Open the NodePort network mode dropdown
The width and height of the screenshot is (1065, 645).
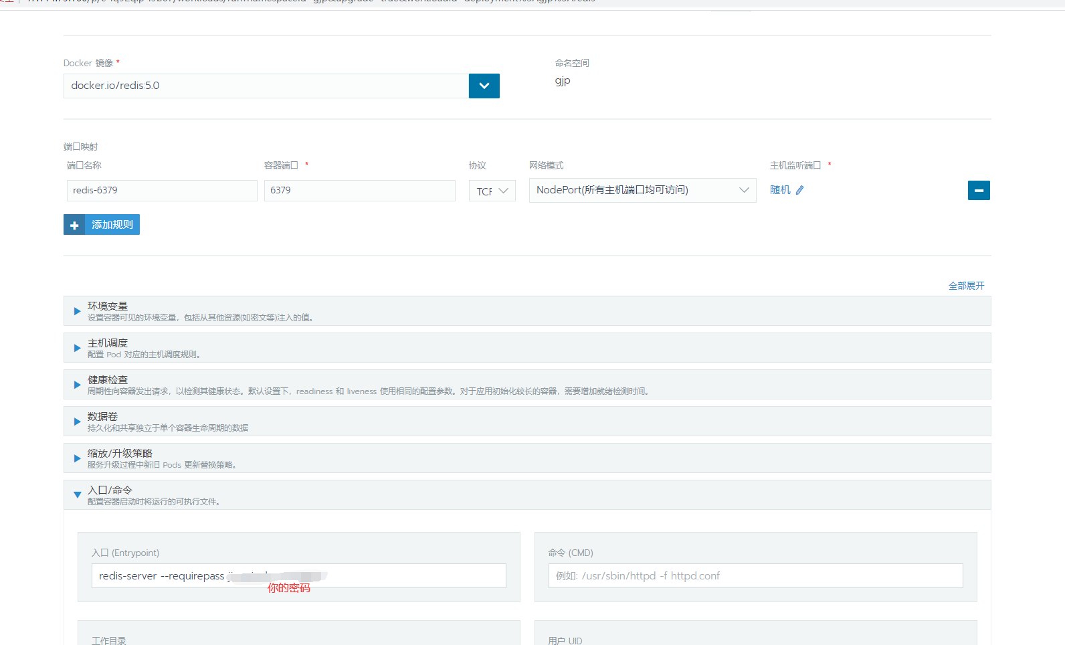(643, 190)
